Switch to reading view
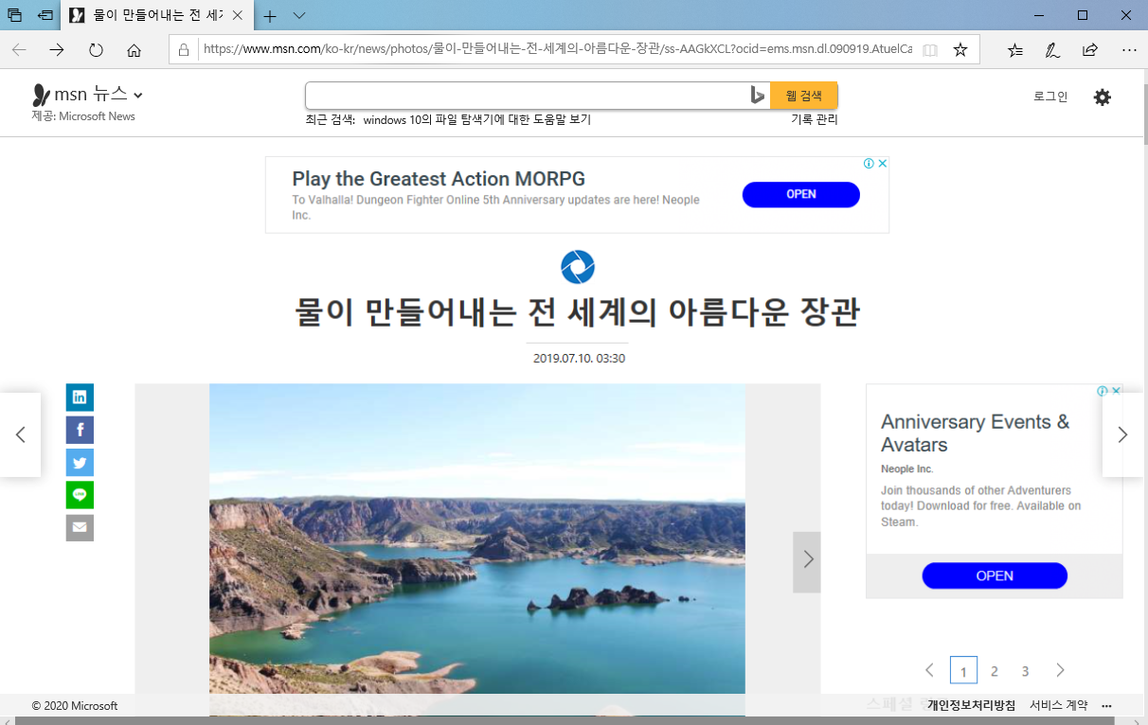The image size is (1148, 725). click(930, 50)
